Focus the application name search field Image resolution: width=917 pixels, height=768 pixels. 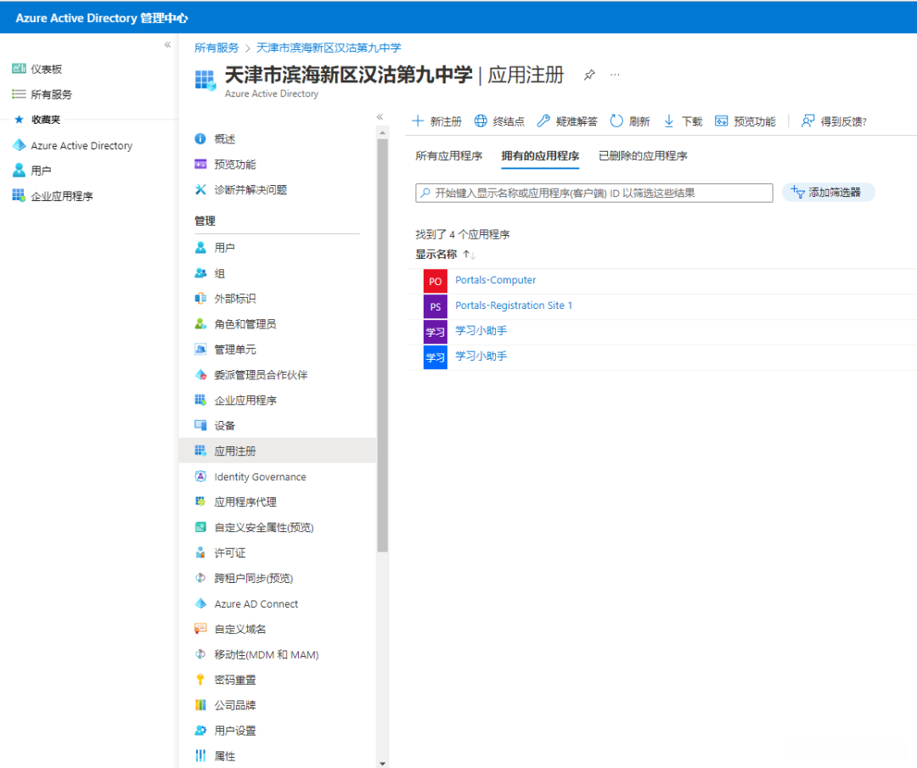click(594, 193)
